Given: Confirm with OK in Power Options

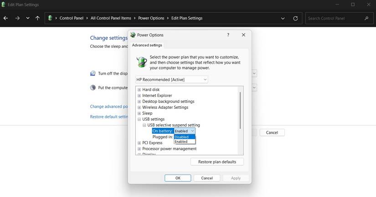Looking at the screenshot, I should coord(178,178).
